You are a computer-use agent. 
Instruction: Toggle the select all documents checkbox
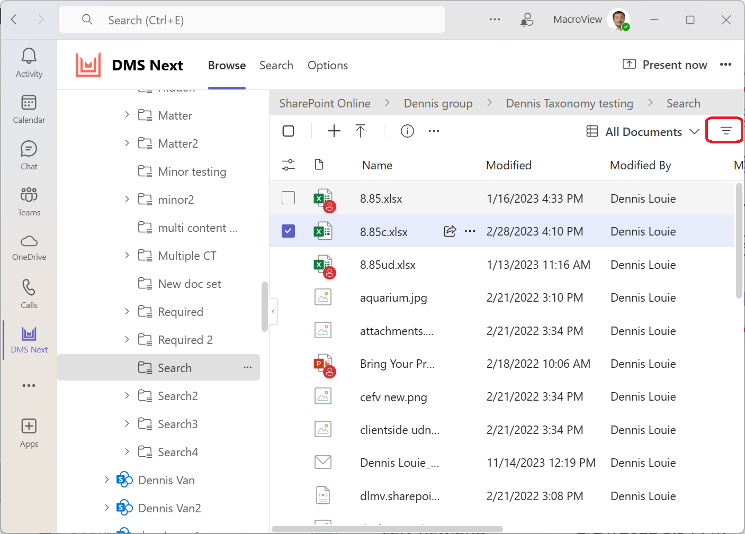[288, 131]
